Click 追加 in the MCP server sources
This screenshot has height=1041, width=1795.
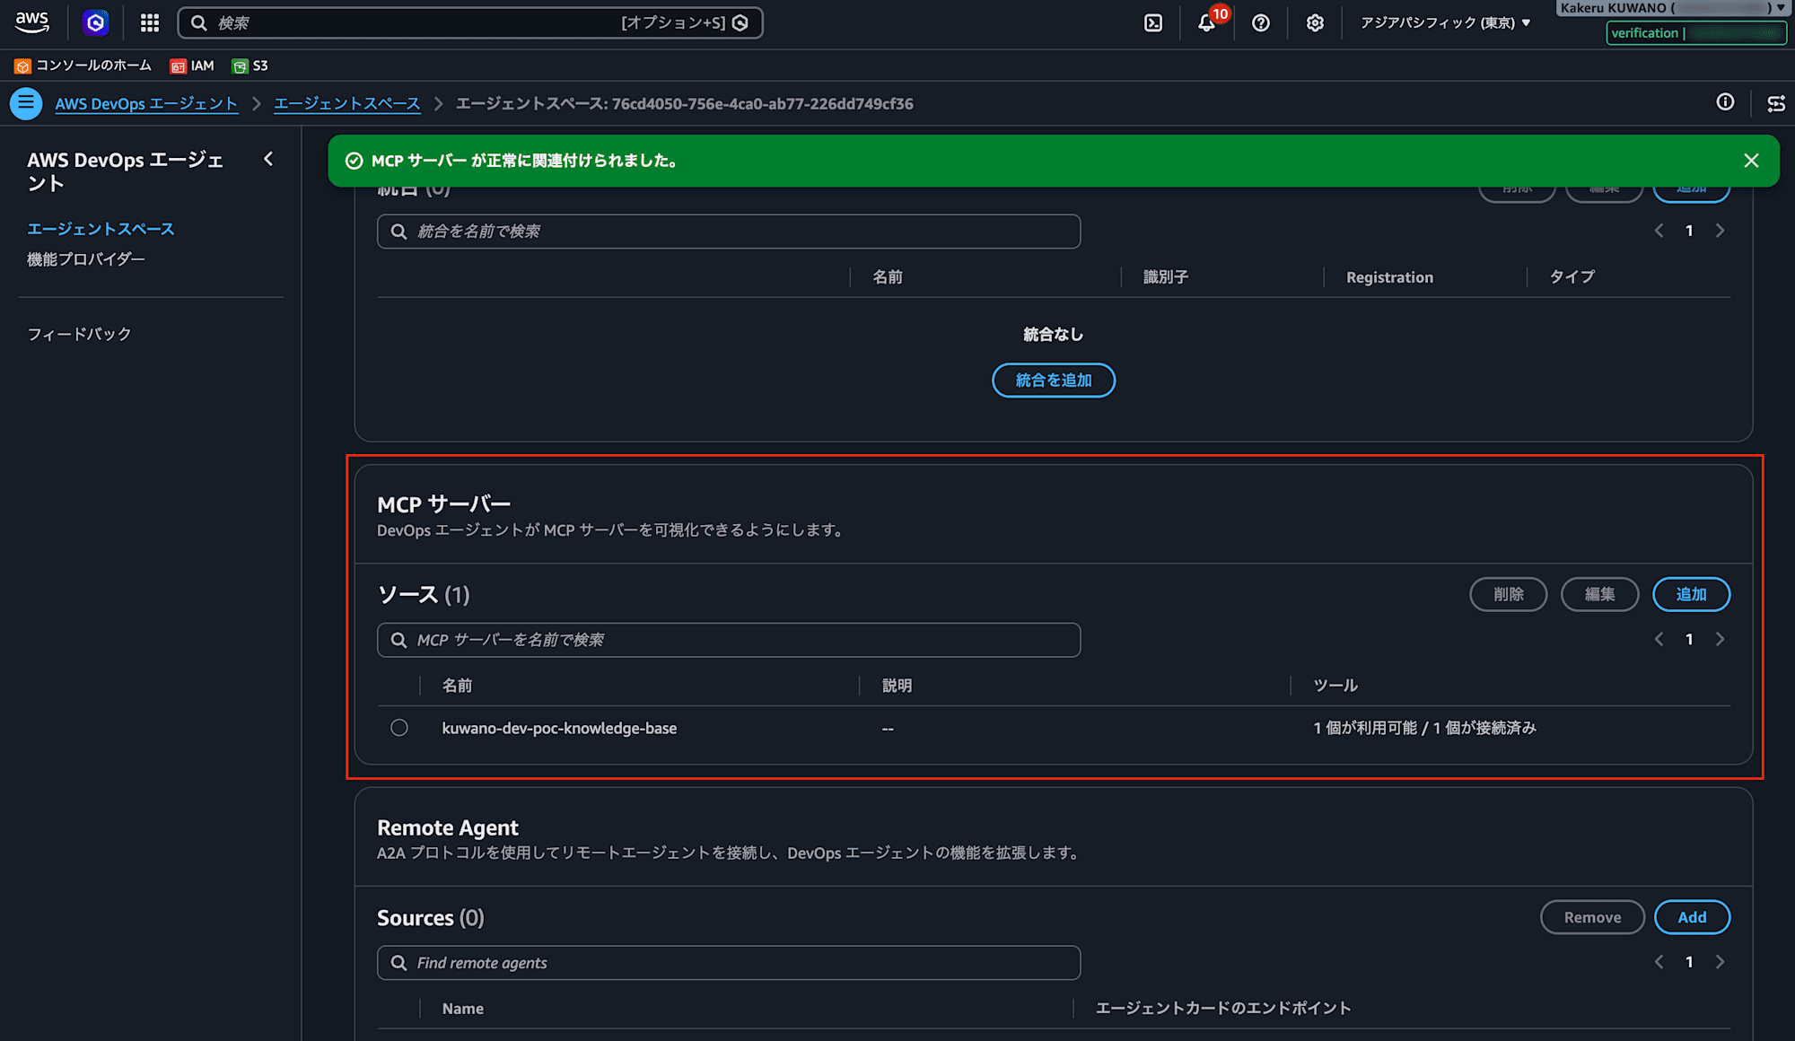click(x=1691, y=594)
